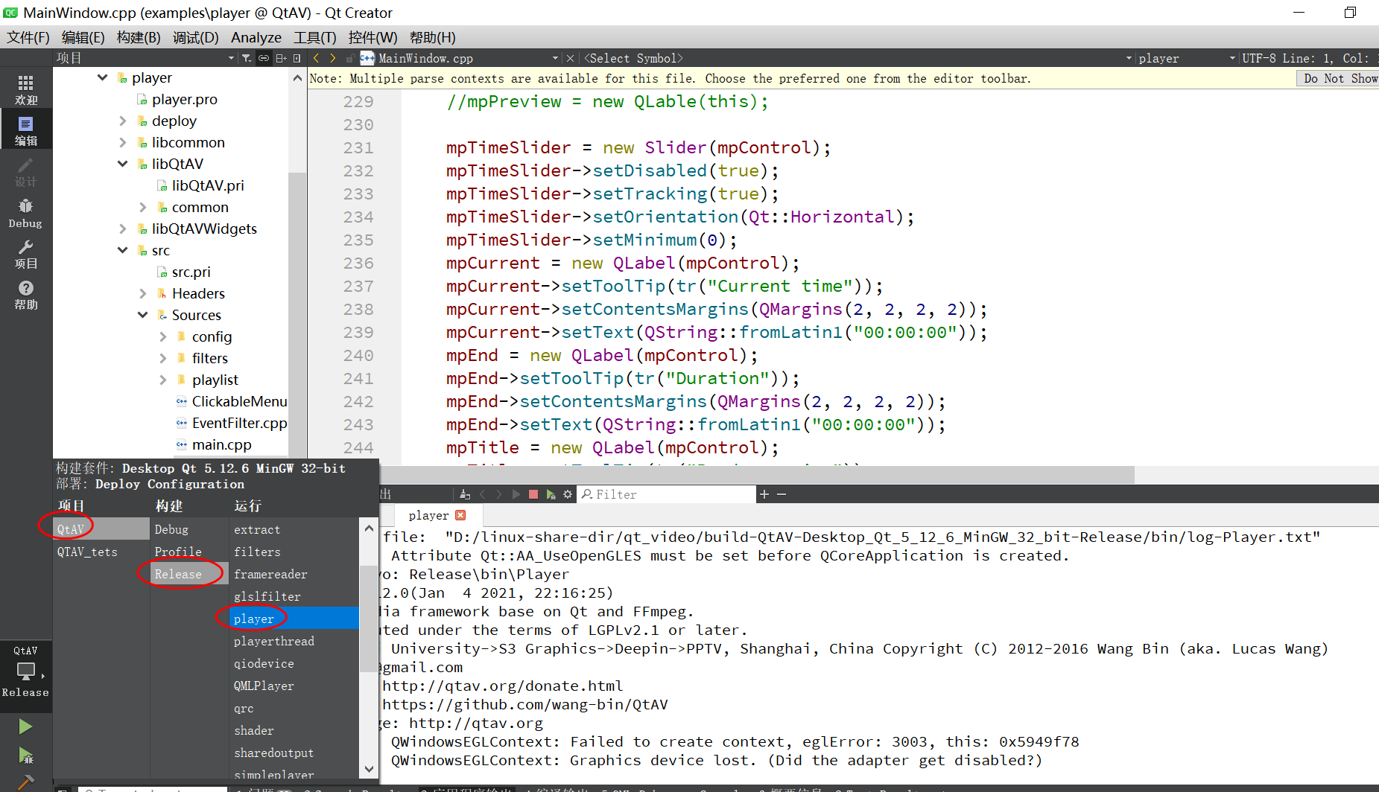This screenshot has width=1379, height=792.
Task: Collapse the Sources folder
Action: pyautogui.click(x=143, y=315)
